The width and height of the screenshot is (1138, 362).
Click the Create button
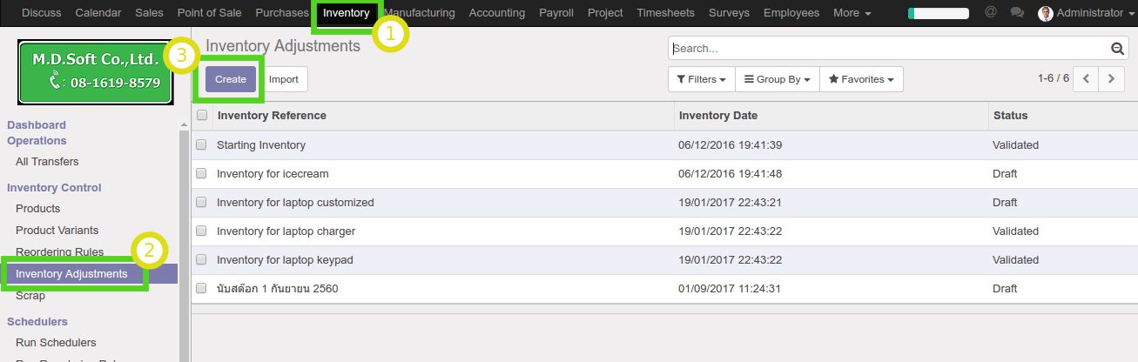[x=231, y=79]
